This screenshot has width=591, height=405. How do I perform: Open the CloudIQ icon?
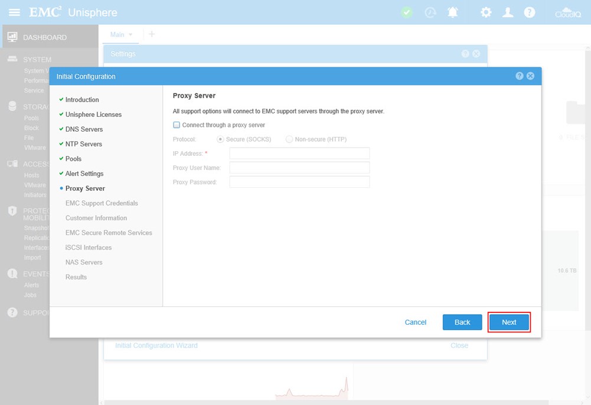[568, 12]
